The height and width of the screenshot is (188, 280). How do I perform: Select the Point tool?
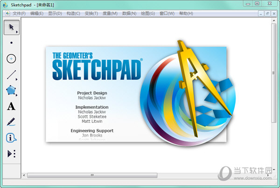click(x=11, y=43)
